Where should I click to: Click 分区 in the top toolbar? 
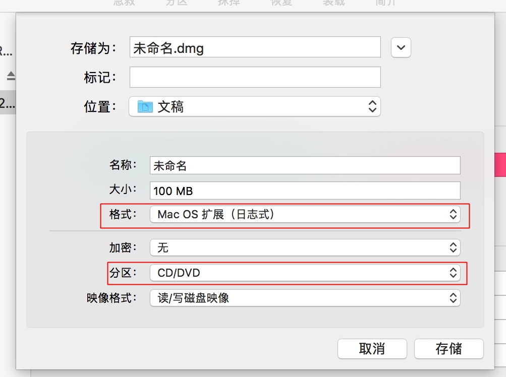177,3
